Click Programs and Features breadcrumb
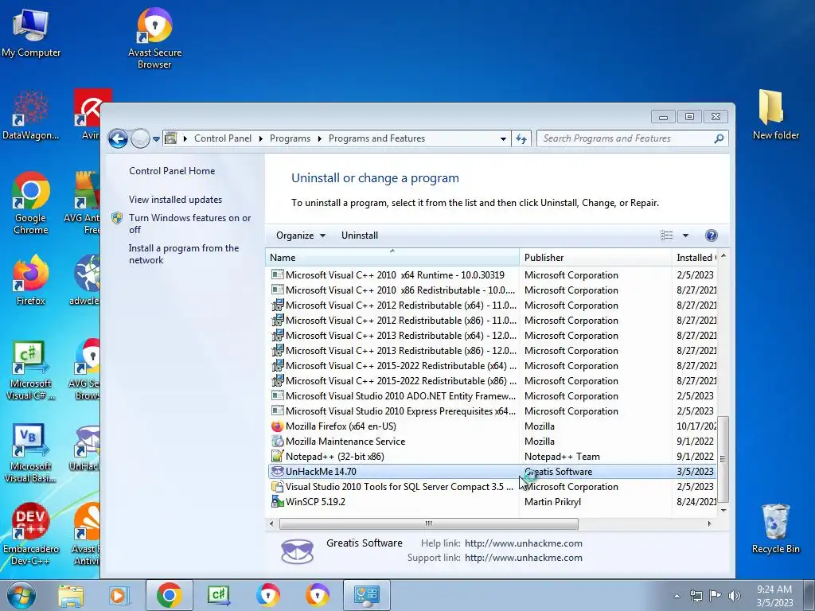Viewport: 815px width, 611px height. [x=376, y=138]
